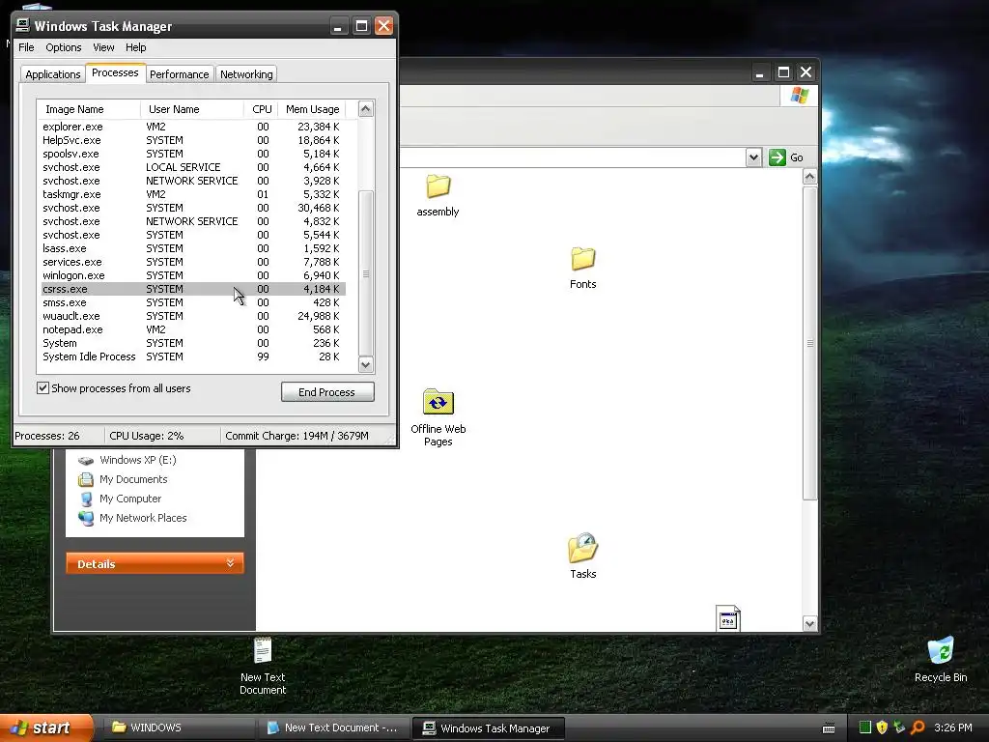Click the 3:26 PM system clock

click(x=953, y=728)
